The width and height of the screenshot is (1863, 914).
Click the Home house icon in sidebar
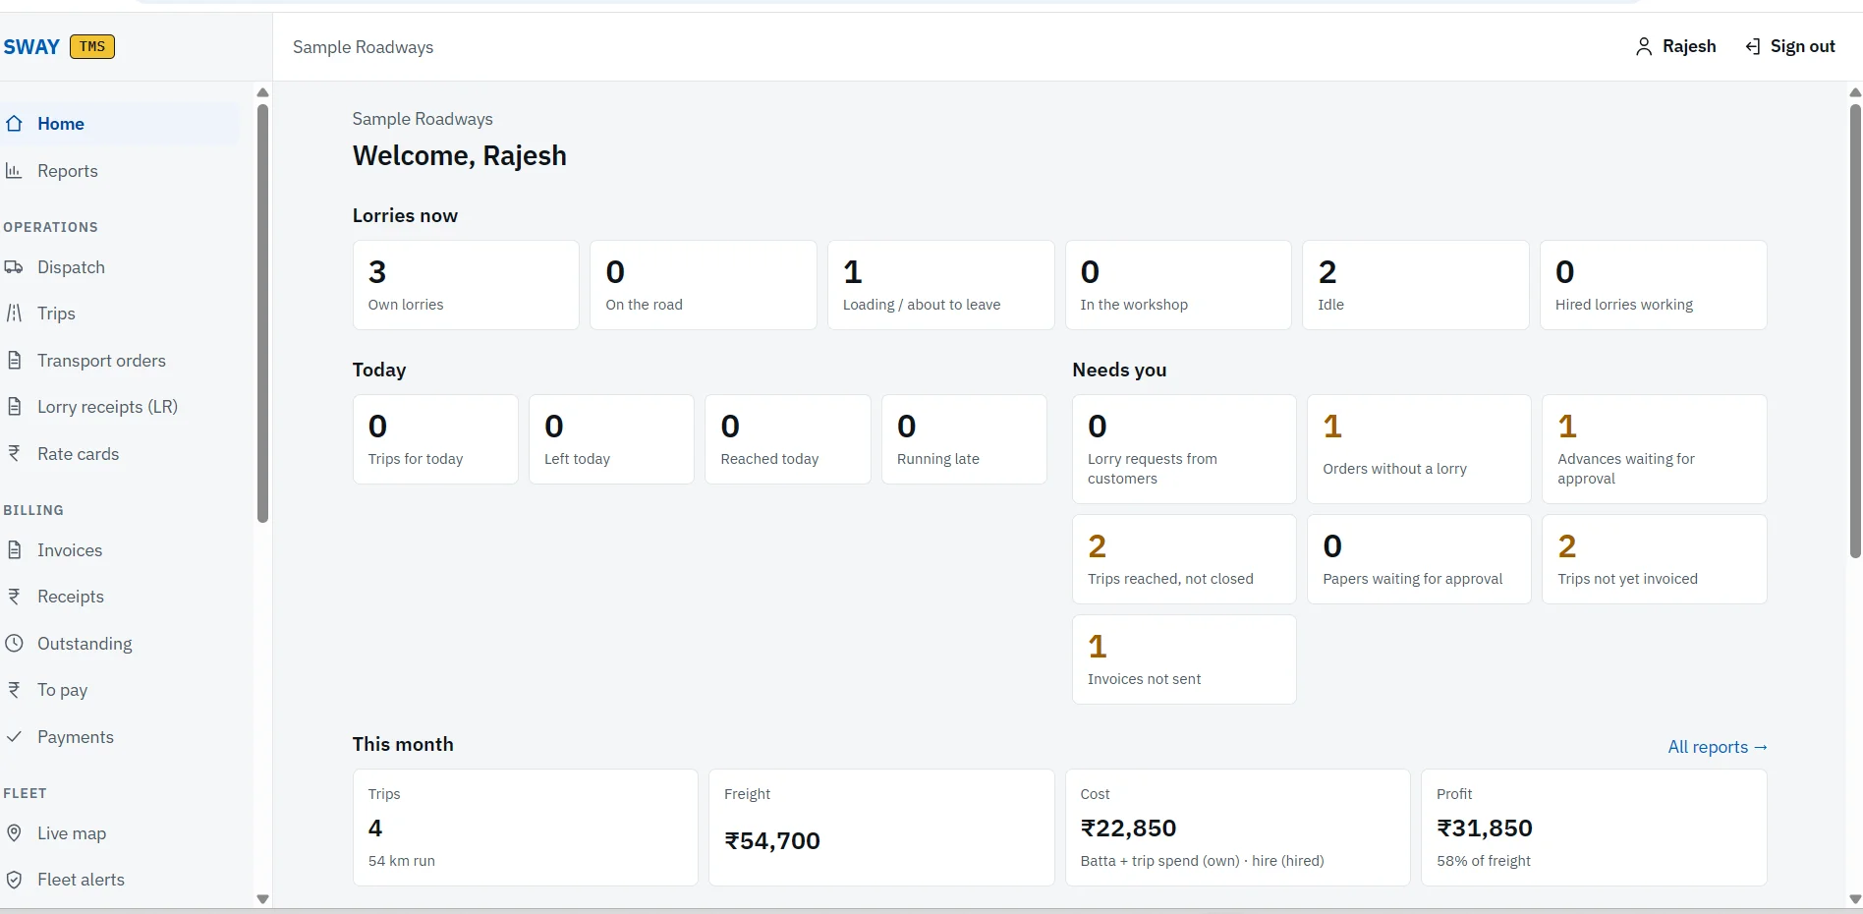click(14, 124)
